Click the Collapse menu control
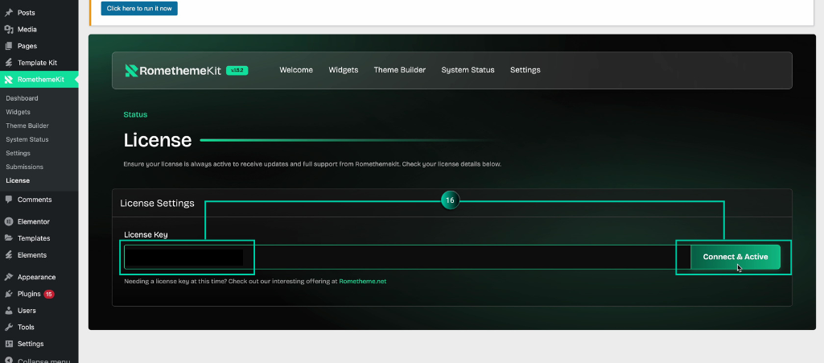The image size is (824, 363). point(39,359)
